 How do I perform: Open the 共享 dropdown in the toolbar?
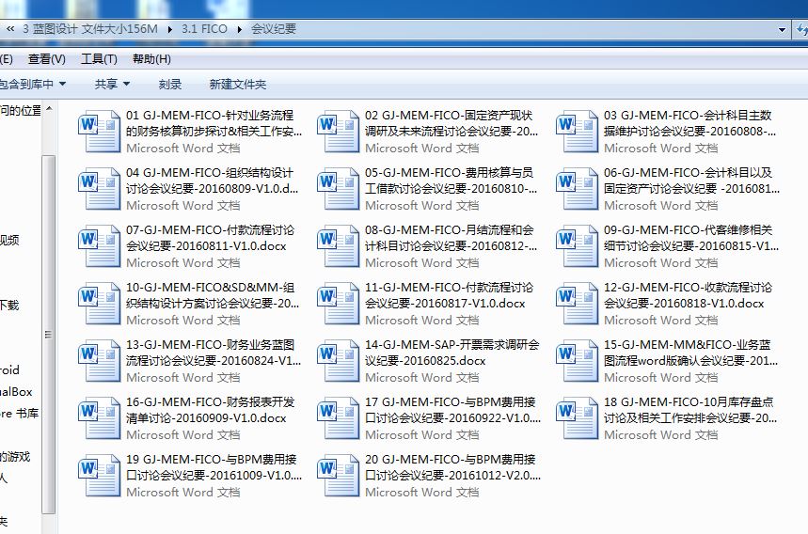[112, 84]
